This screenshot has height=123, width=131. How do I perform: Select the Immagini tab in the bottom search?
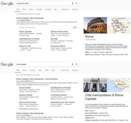32,70
